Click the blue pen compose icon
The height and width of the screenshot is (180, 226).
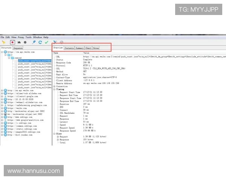(34, 42)
